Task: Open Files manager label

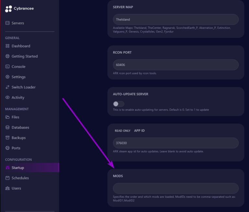Action: (x=16, y=117)
